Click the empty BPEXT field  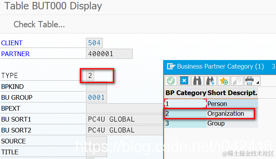tap(125, 108)
